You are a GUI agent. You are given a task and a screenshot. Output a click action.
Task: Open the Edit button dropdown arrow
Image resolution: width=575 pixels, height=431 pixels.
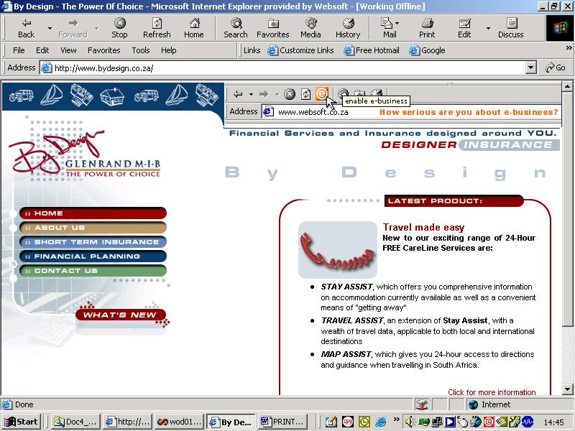(x=488, y=28)
